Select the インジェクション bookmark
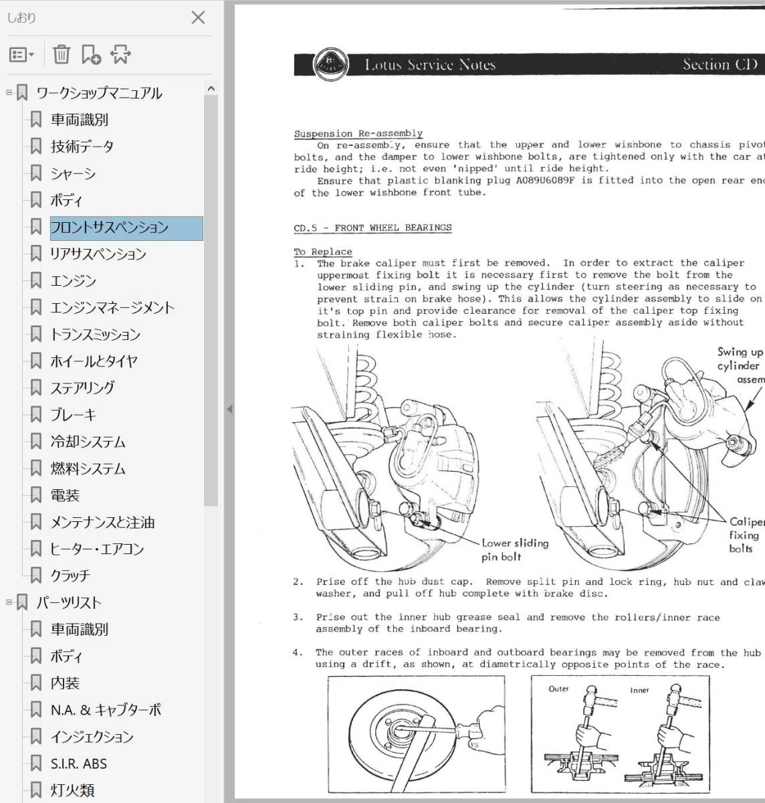The height and width of the screenshot is (803, 765). pyautogui.click(x=92, y=736)
